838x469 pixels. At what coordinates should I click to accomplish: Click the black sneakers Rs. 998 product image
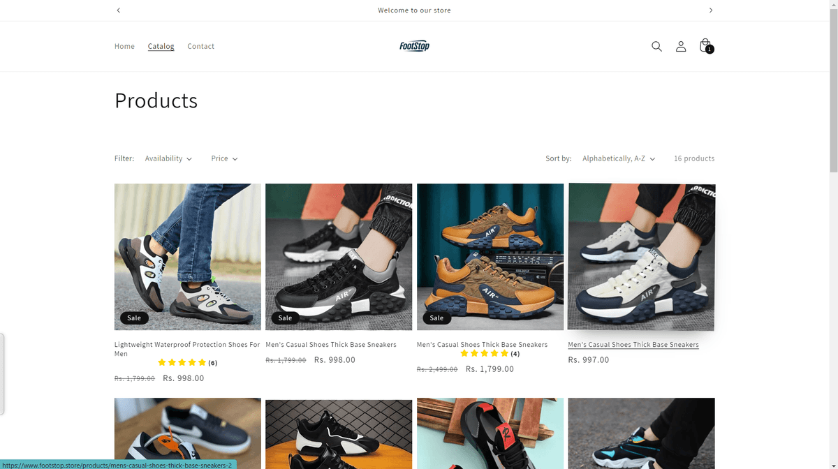click(339, 256)
